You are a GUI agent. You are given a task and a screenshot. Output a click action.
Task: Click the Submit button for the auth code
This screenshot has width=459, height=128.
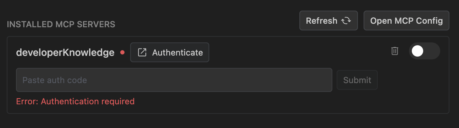[357, 80]
